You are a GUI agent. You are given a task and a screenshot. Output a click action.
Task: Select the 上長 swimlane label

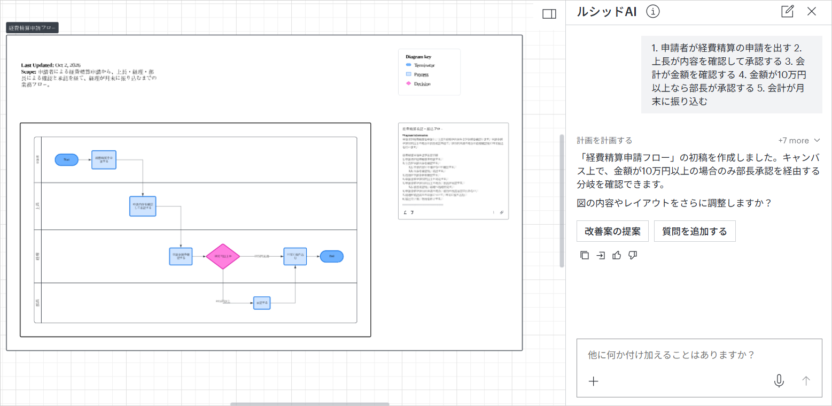pos(38,206)
